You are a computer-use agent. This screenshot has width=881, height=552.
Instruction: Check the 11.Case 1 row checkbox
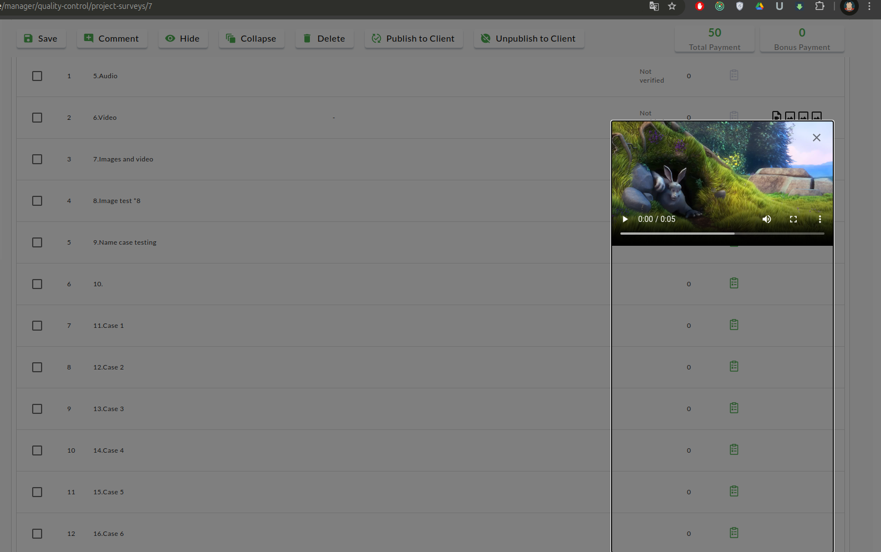[x=37, y=326]
